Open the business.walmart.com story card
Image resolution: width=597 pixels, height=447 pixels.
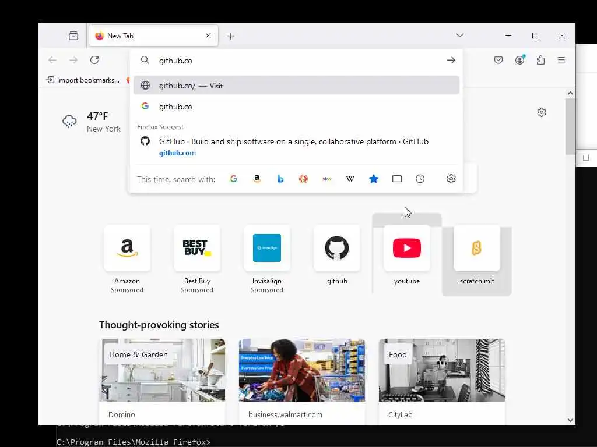(302, 382)
